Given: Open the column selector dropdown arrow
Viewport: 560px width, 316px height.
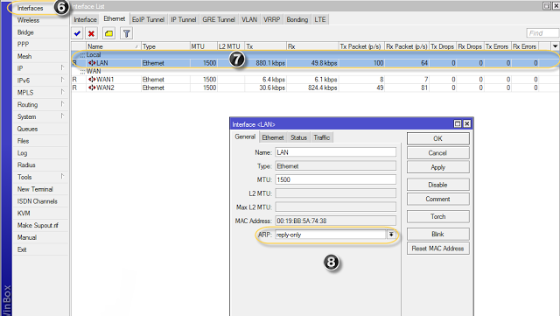Looking at the screenshot, I should pyautogui.click(x=555, y=46).
